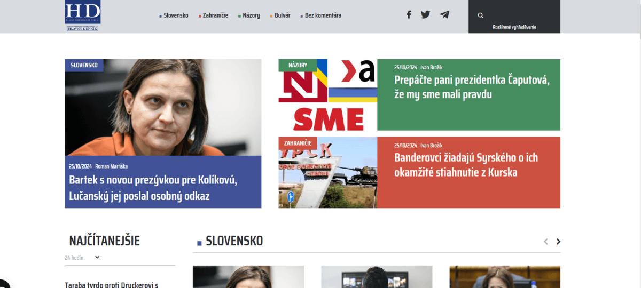This screenshot has height=288, width=641.
Task: Click the search magnifier icon
Action: (x=480, y=15)
